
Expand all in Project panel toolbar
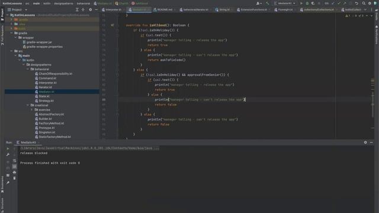(x=77, y=9)
